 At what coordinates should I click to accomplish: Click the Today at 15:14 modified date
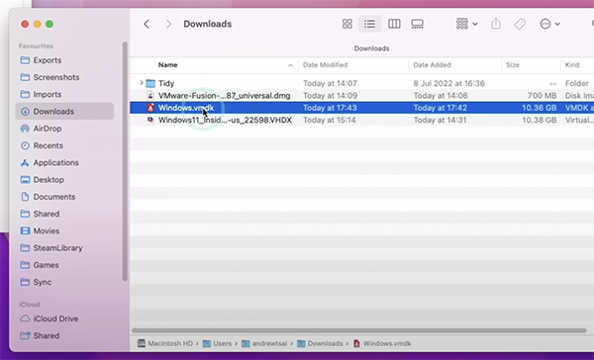330,120
